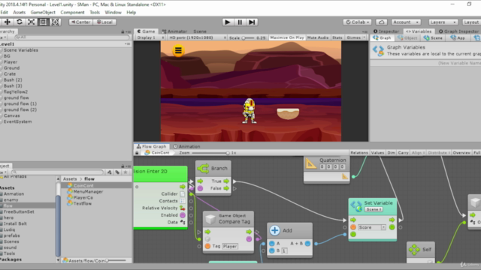Open the Component menu
This screenshot has height=270, width=481.
point(72,12)
